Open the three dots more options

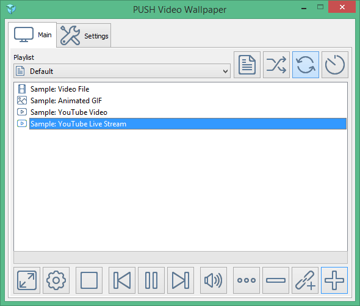[x=247, y=280]
